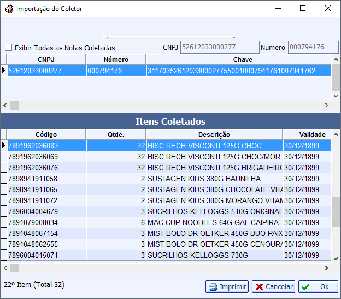Click the notes grid horizontal scrollbar thumb
341x299 pixels.
point(15,106)
